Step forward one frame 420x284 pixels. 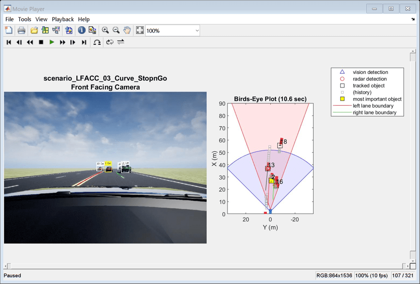[x=73, y=42]
